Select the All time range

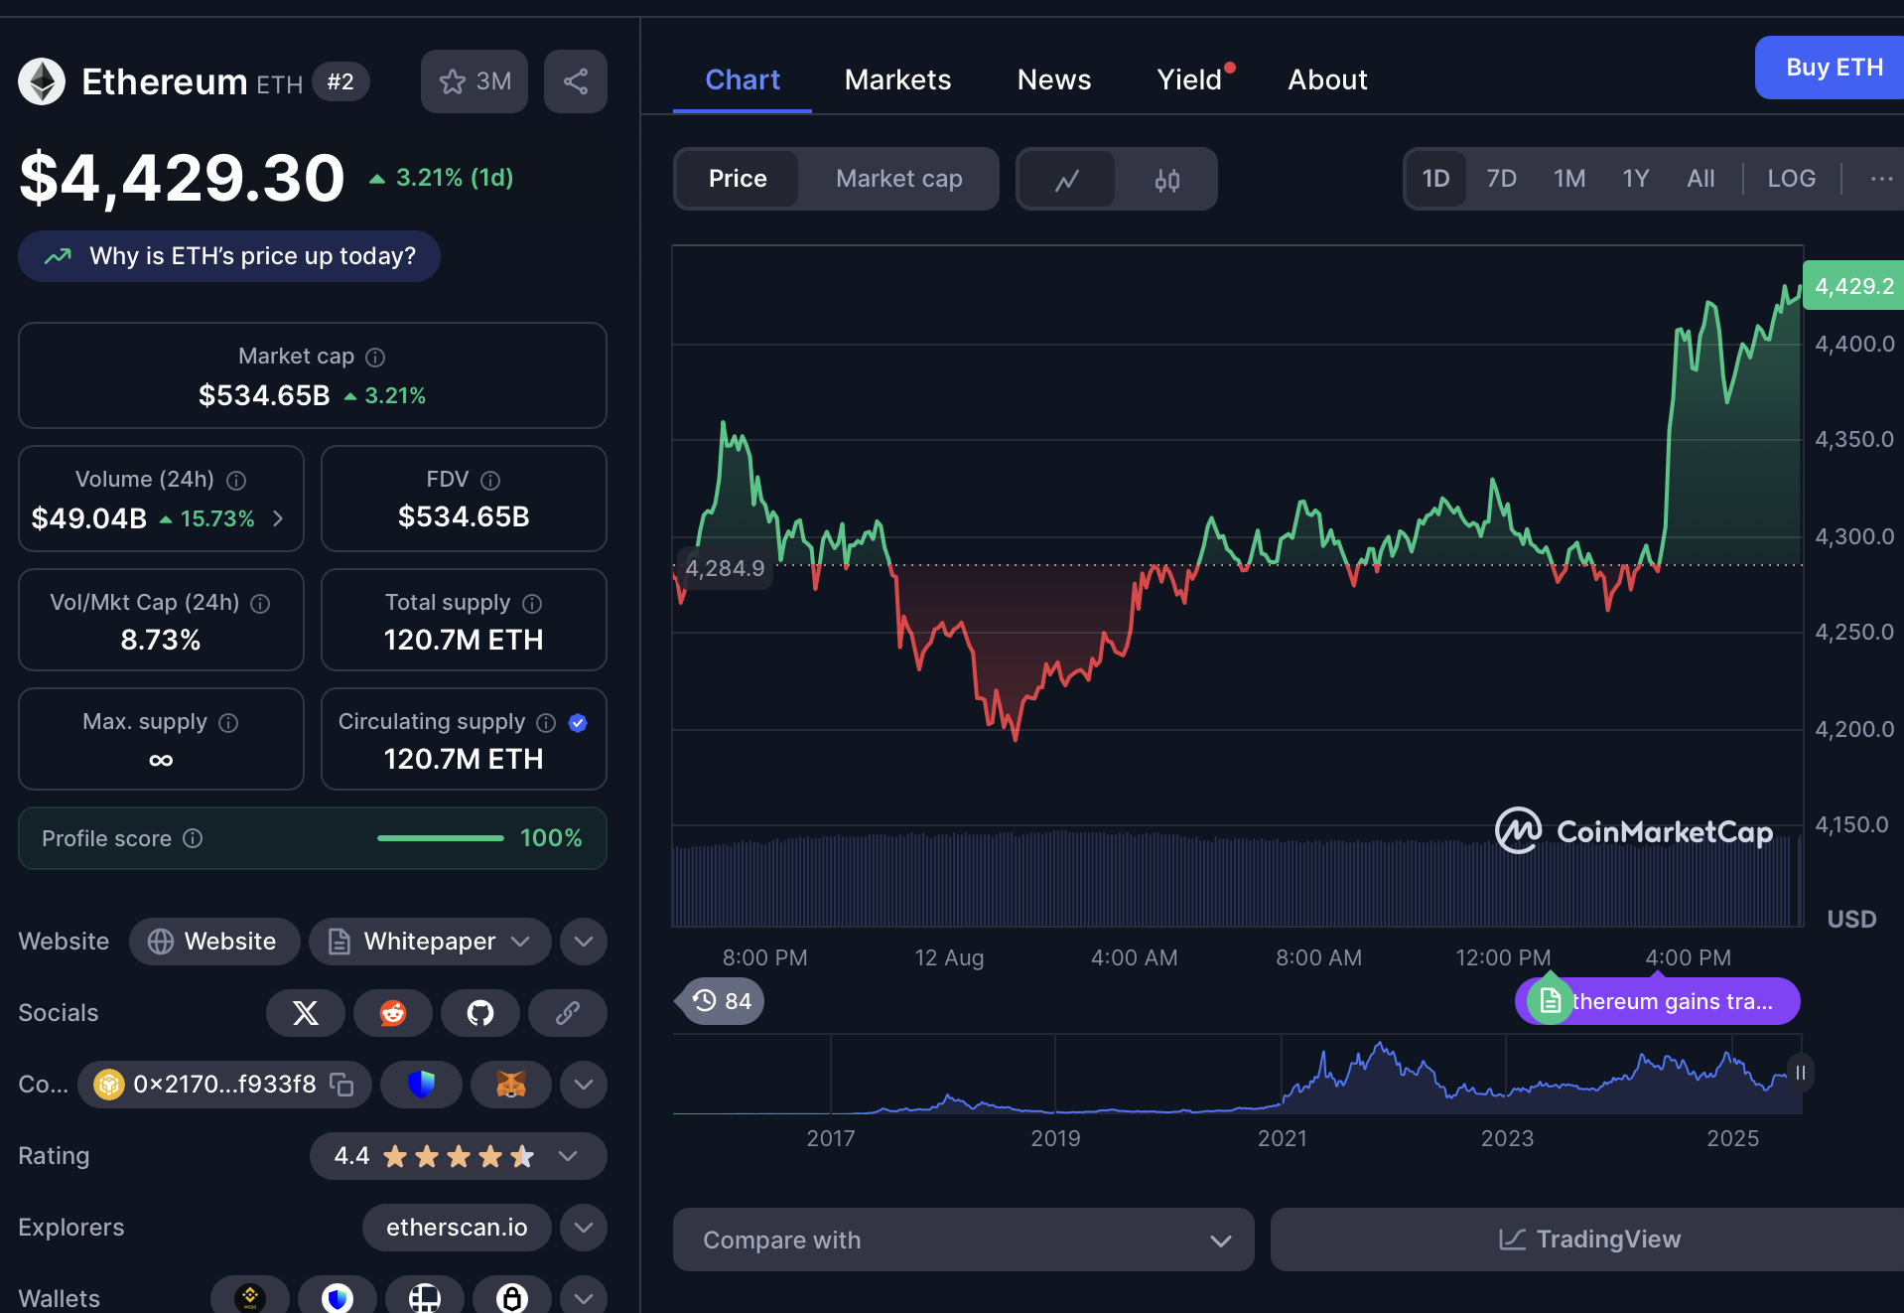pos(1700,179)
